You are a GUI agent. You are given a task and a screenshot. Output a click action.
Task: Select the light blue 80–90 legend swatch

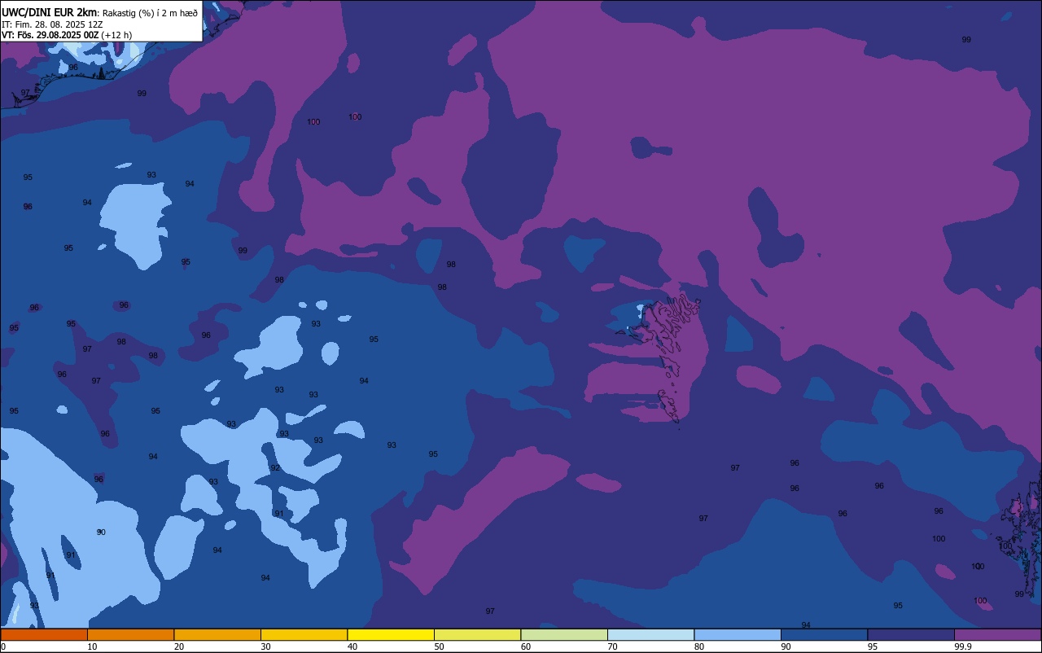(x=738, y=634)
